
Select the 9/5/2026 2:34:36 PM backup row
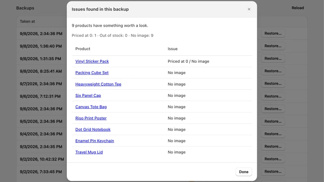162,121
